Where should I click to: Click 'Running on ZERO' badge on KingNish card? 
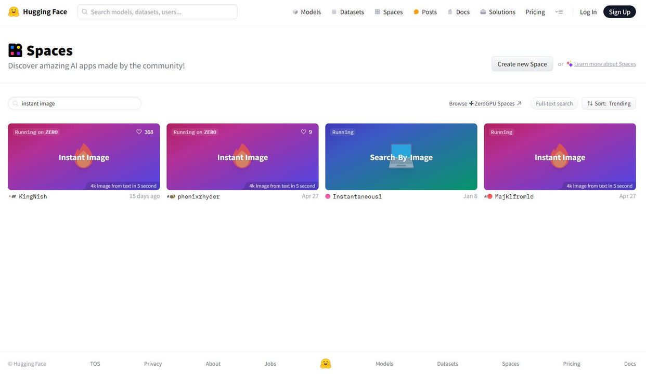[36, 132]
